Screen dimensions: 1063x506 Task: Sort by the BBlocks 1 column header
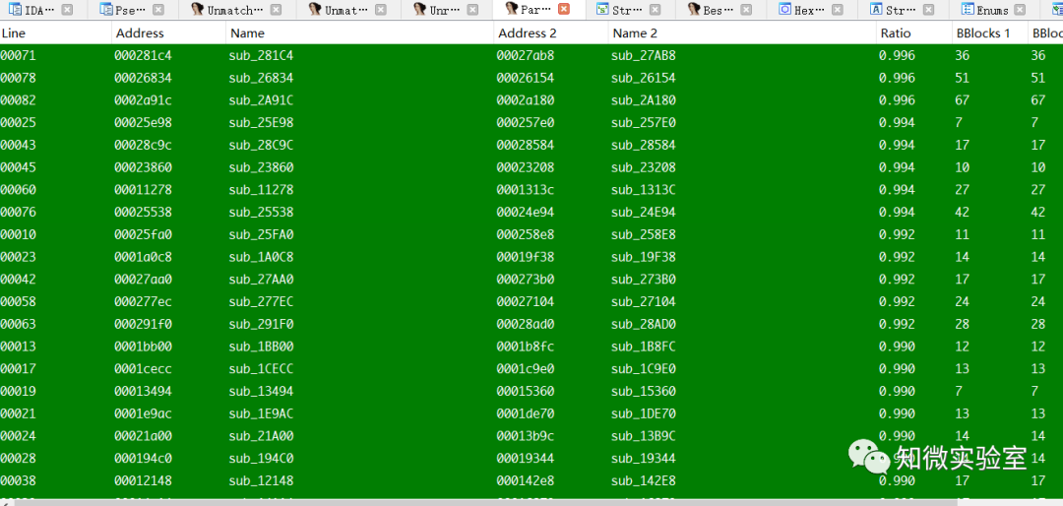point(990,32)
